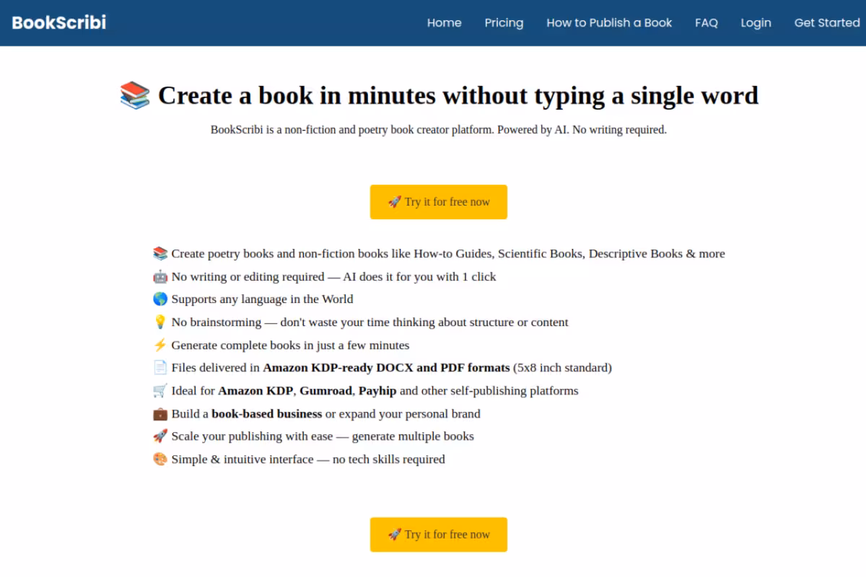
Task: Open the FAQ page
Action: (707, 22)
